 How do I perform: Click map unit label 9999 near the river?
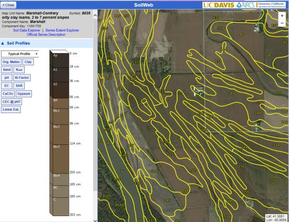pyautogui.click(x=118, y=179)
